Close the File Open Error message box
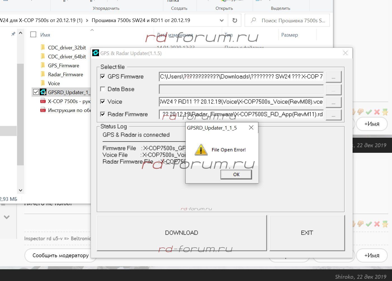Screen dimensions: 392x281 click(251, 128)
